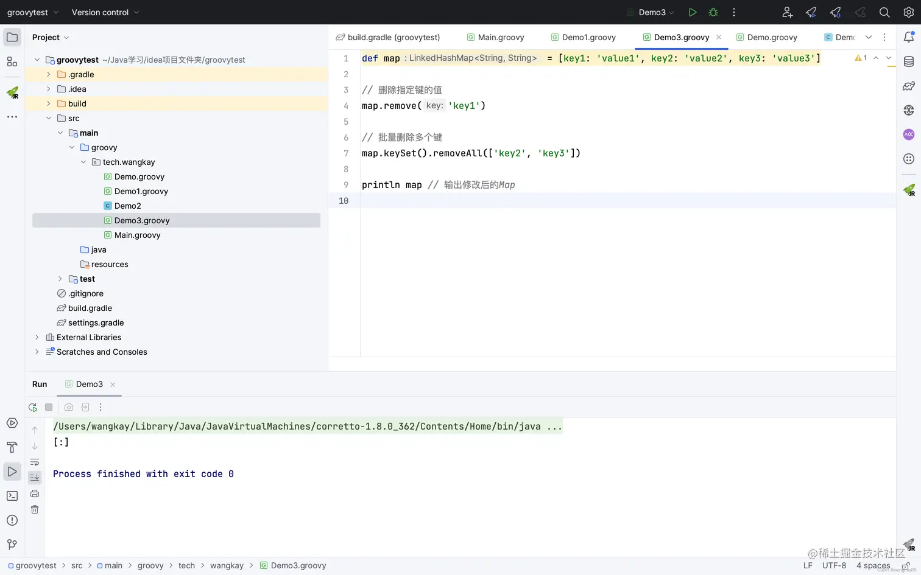Viewport: 921px width, 575px height.
Task: Expand the .idea folder
Action: point(49,89)
